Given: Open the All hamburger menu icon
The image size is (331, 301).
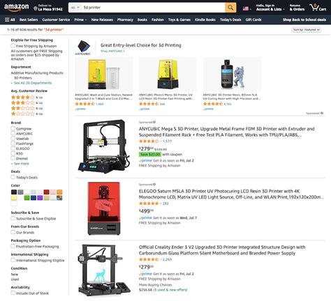Looking at the screenshot, I should click(x=7, y=20).
